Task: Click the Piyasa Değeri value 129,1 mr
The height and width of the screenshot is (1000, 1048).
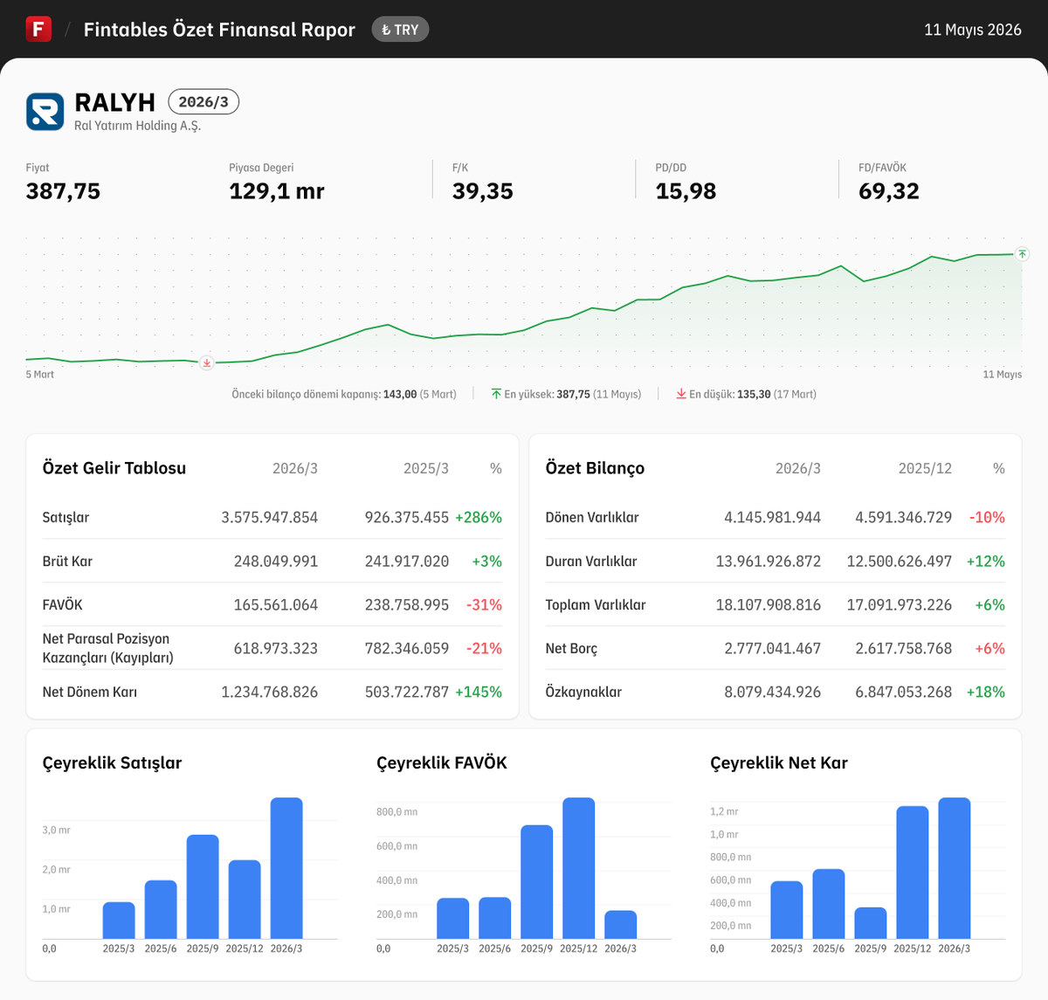Action: [x=277, y=191]
